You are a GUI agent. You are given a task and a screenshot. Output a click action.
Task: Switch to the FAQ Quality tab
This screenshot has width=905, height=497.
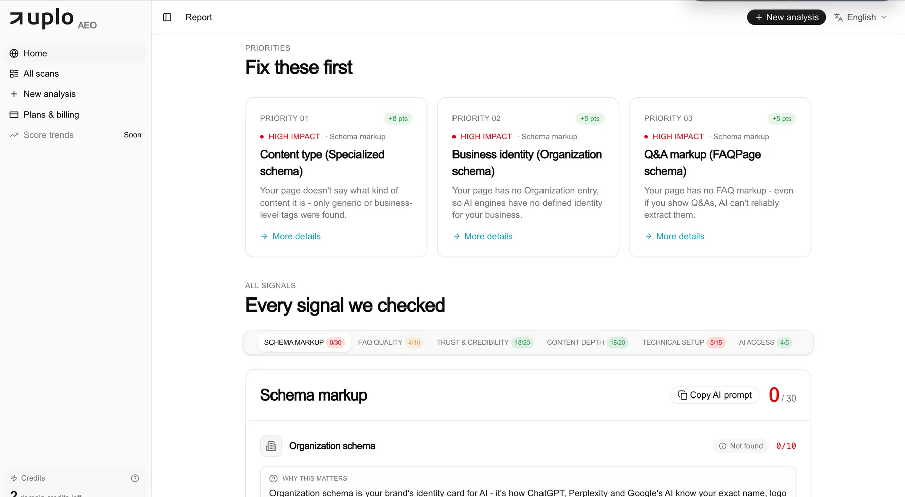pyautogui.click(x=391, y=343)
